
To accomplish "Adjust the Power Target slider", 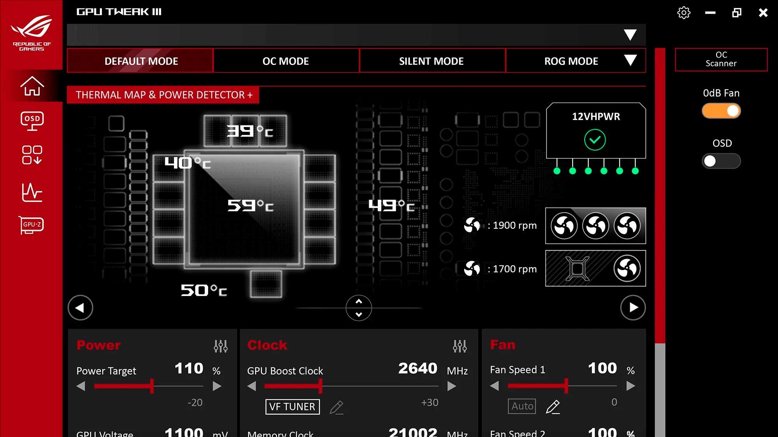I will [151, 386].
